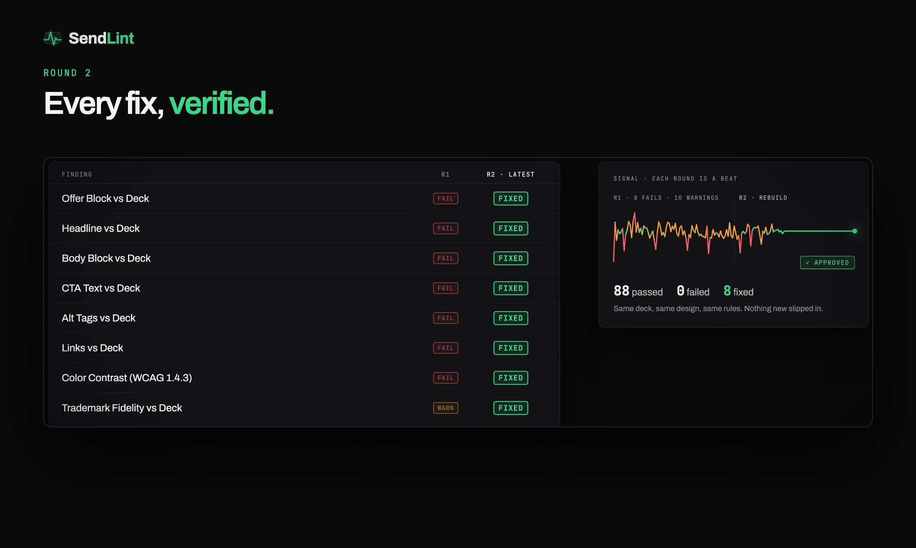Click the FINDING column header
Screen dimensions: 916x548
(x=77, y=174)
